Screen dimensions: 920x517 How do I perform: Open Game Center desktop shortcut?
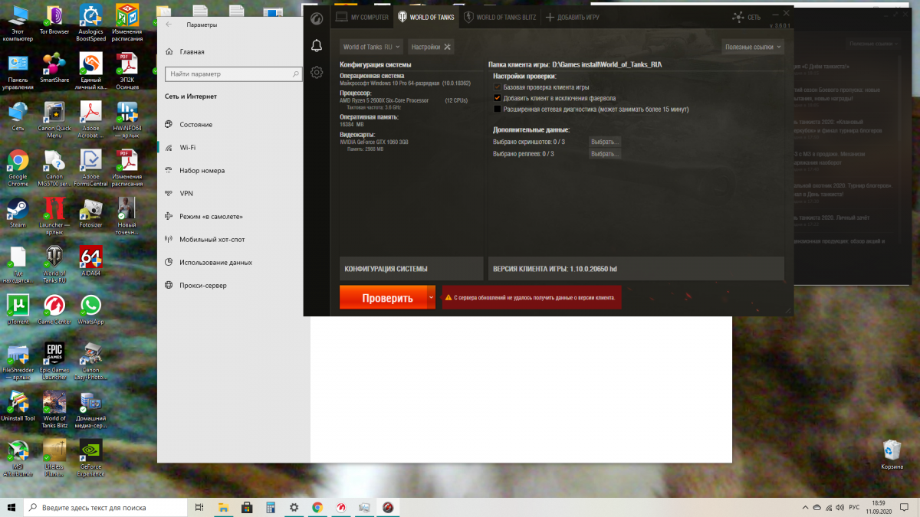(54, 309)
